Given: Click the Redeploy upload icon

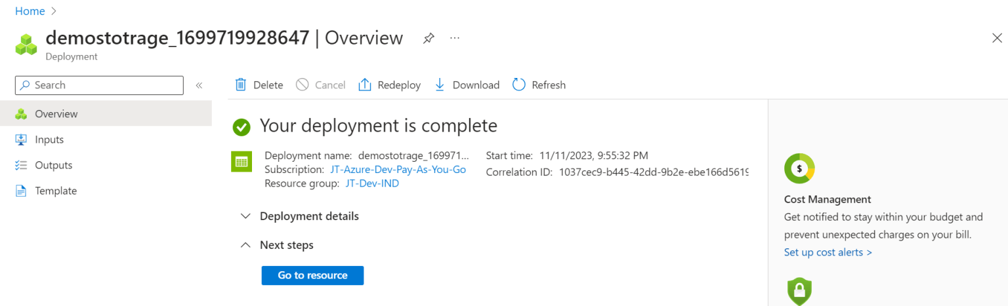Looking at the screenshot, I should [x=365, y=85].
